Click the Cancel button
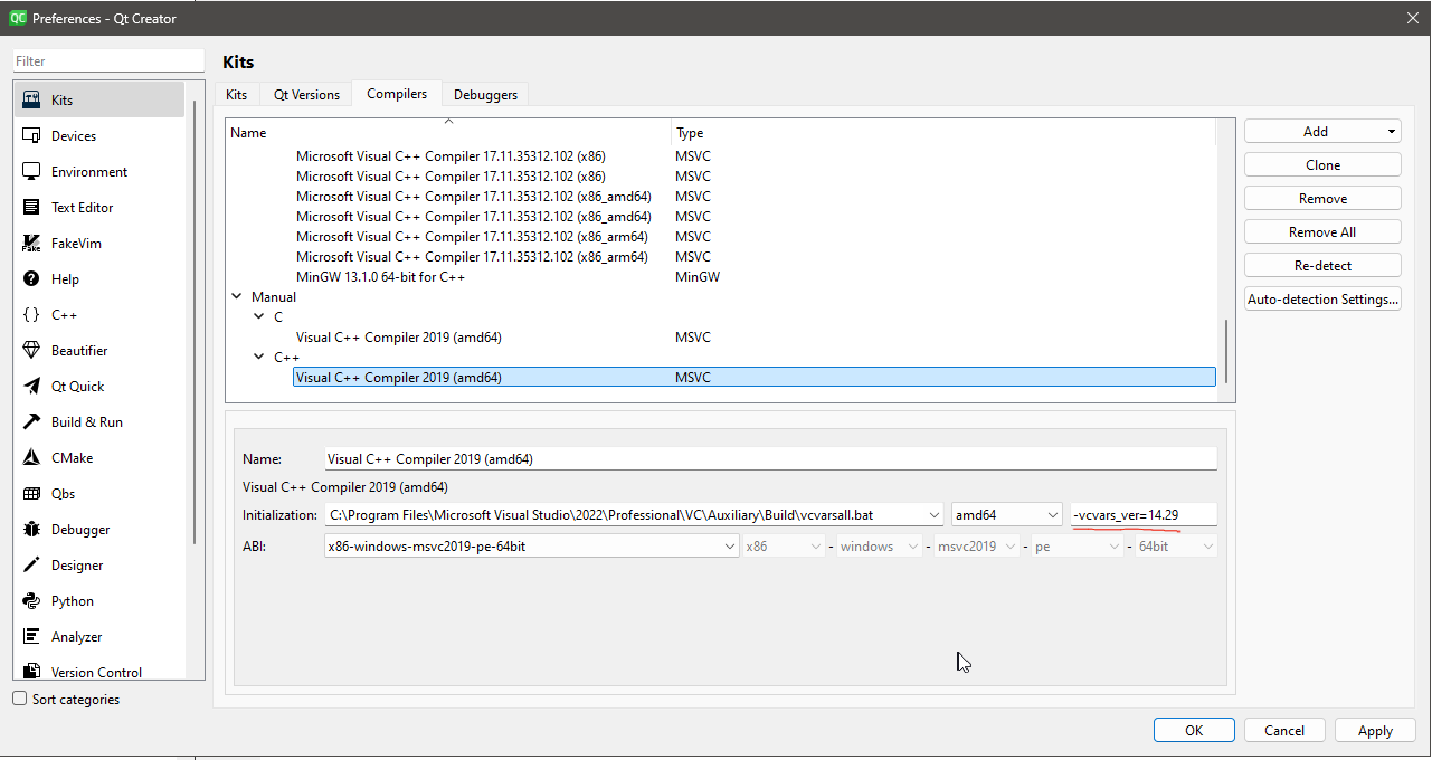 coord(1284,730)
